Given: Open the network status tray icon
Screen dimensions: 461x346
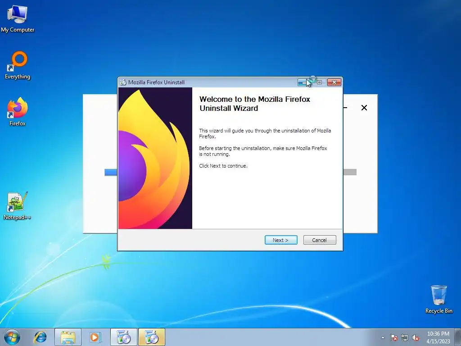Looking at the screenshot, I should coord(405,337).
